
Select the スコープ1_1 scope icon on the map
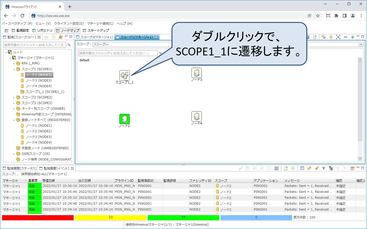pyautogui.click(x=125, y=75)
